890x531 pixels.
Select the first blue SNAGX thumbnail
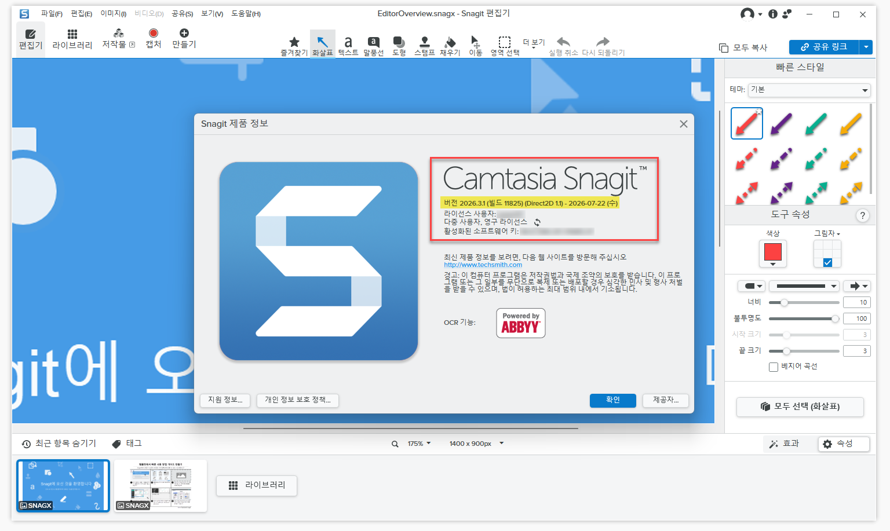63,486
